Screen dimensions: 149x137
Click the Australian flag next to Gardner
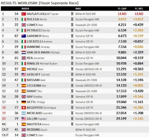pyautogui.click(x=24, y=36)
